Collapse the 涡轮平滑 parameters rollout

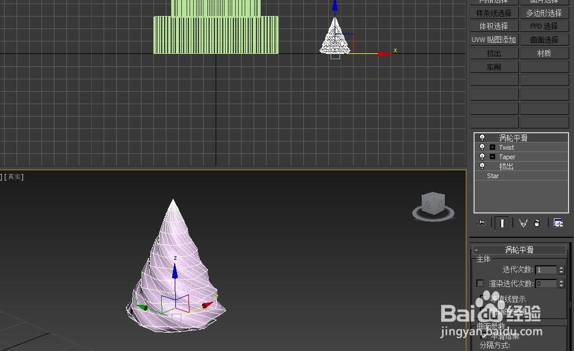click(476, 249)
